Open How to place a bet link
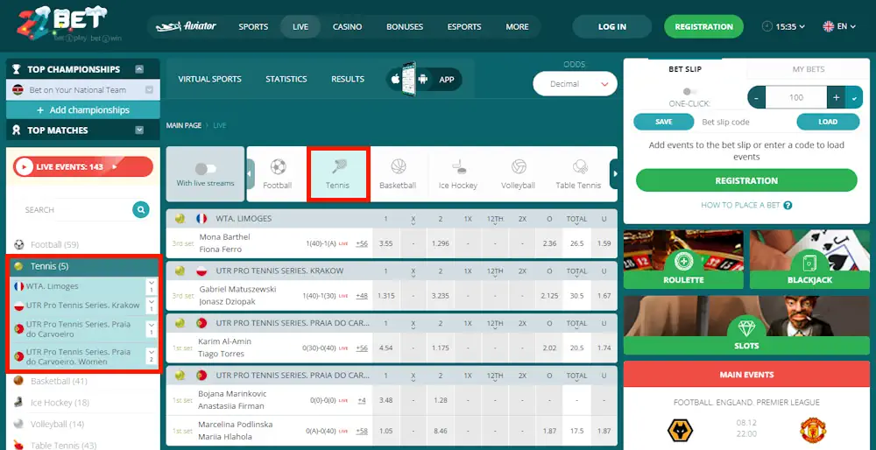The image size is (876, 450). (x=740, y=205)
